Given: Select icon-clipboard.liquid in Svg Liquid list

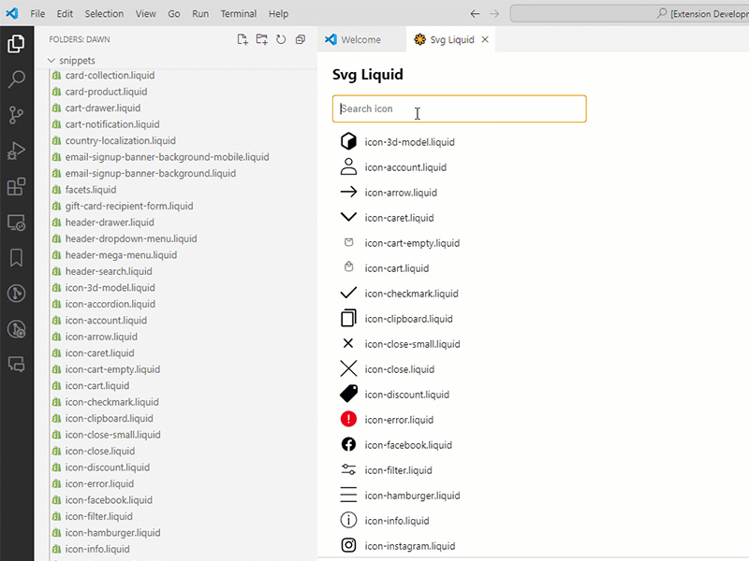Looking at the screenshot, I should point(408,319).
